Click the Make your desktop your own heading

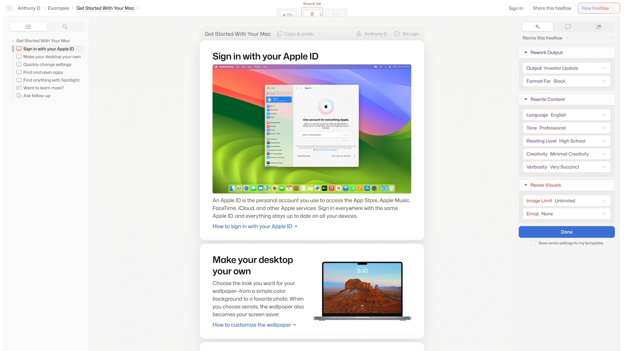coord(253,266)
